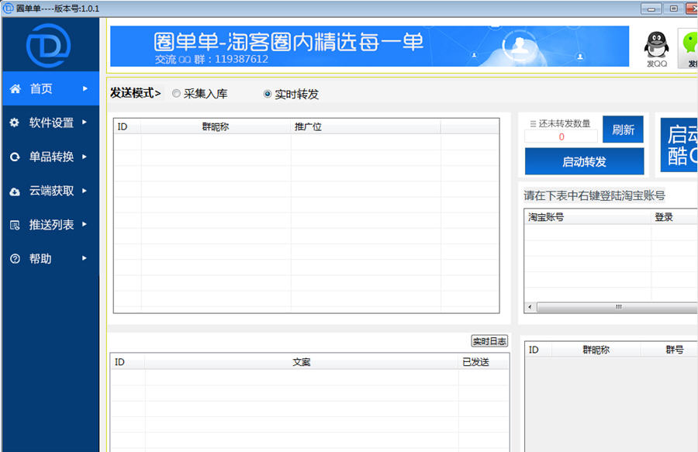
Task: Click the 软件设置 gear icon
Action: coord(15,122)
